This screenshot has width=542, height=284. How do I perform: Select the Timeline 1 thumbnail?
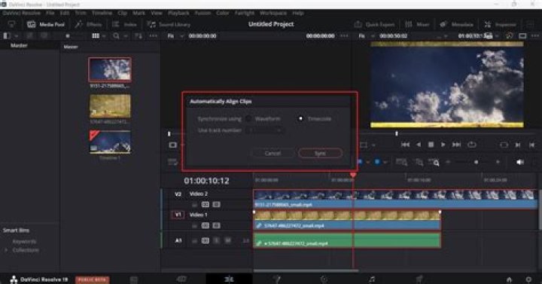point(110,142)
